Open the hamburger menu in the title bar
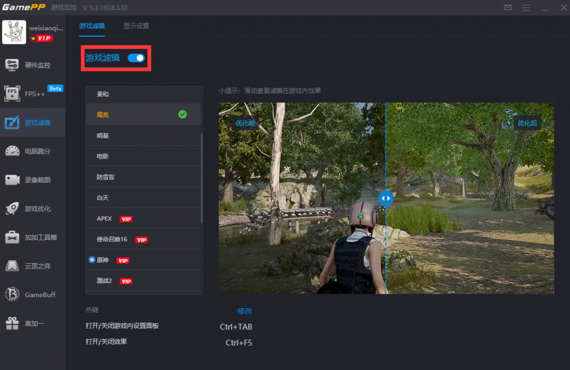 tap(526, 8)
